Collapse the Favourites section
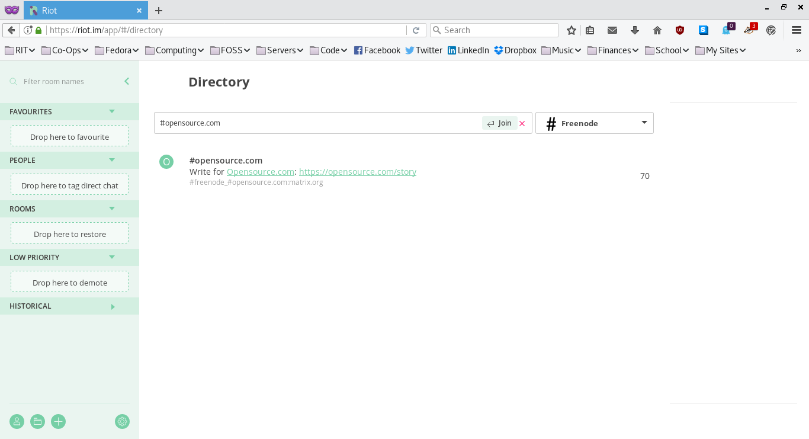Viewport: 809px width, 439px height. [112, 111]
